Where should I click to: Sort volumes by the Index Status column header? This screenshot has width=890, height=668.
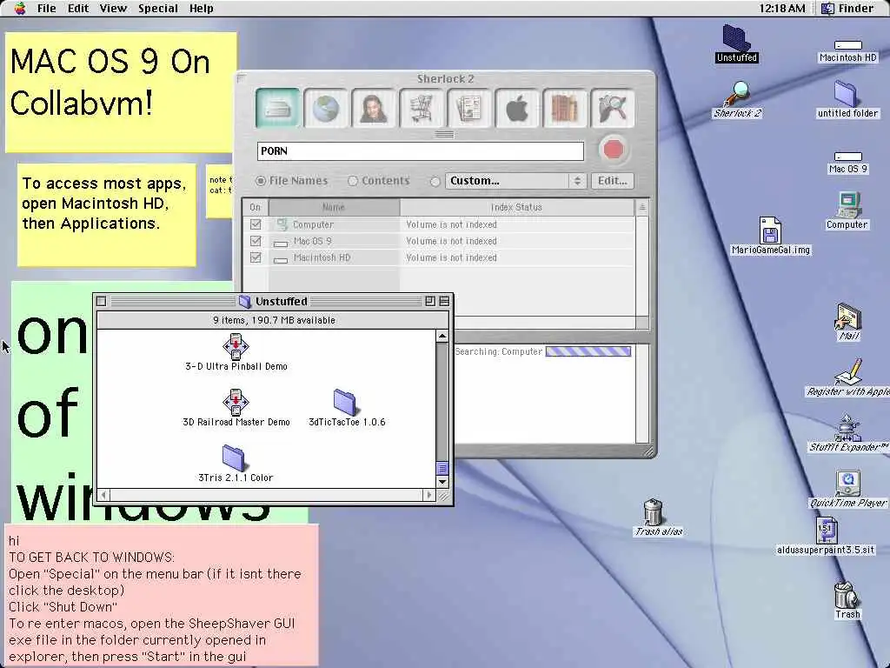point(516,207)
